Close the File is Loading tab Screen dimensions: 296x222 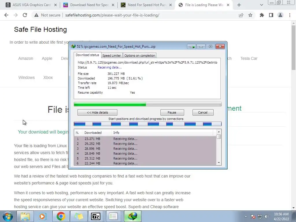tap(228, 5)
